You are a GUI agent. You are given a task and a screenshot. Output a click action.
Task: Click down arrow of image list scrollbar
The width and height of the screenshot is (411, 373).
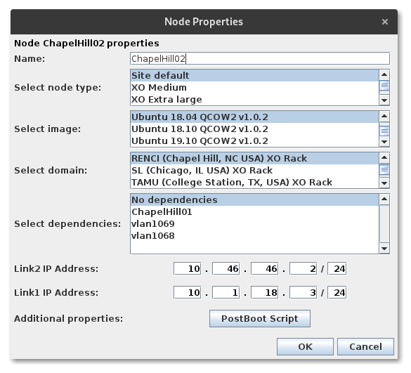click(384, 142)
